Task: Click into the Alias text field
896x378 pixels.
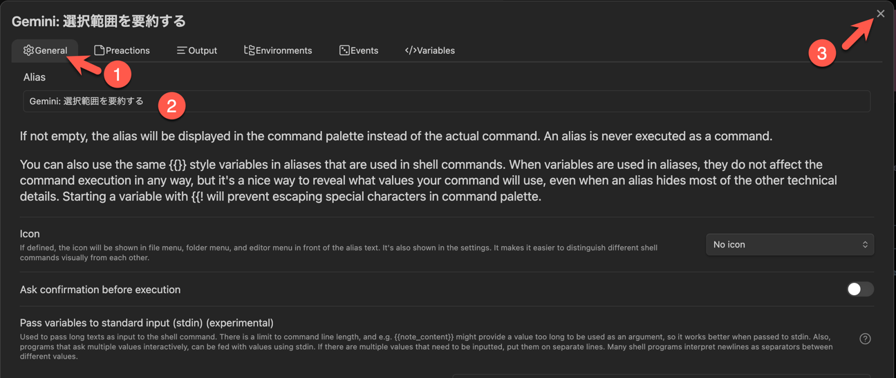Action: point(484,101)
